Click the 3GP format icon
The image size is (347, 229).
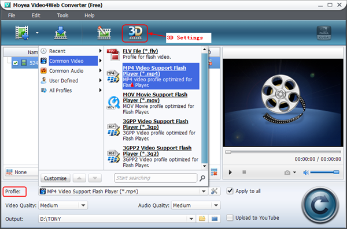point(113,130)
